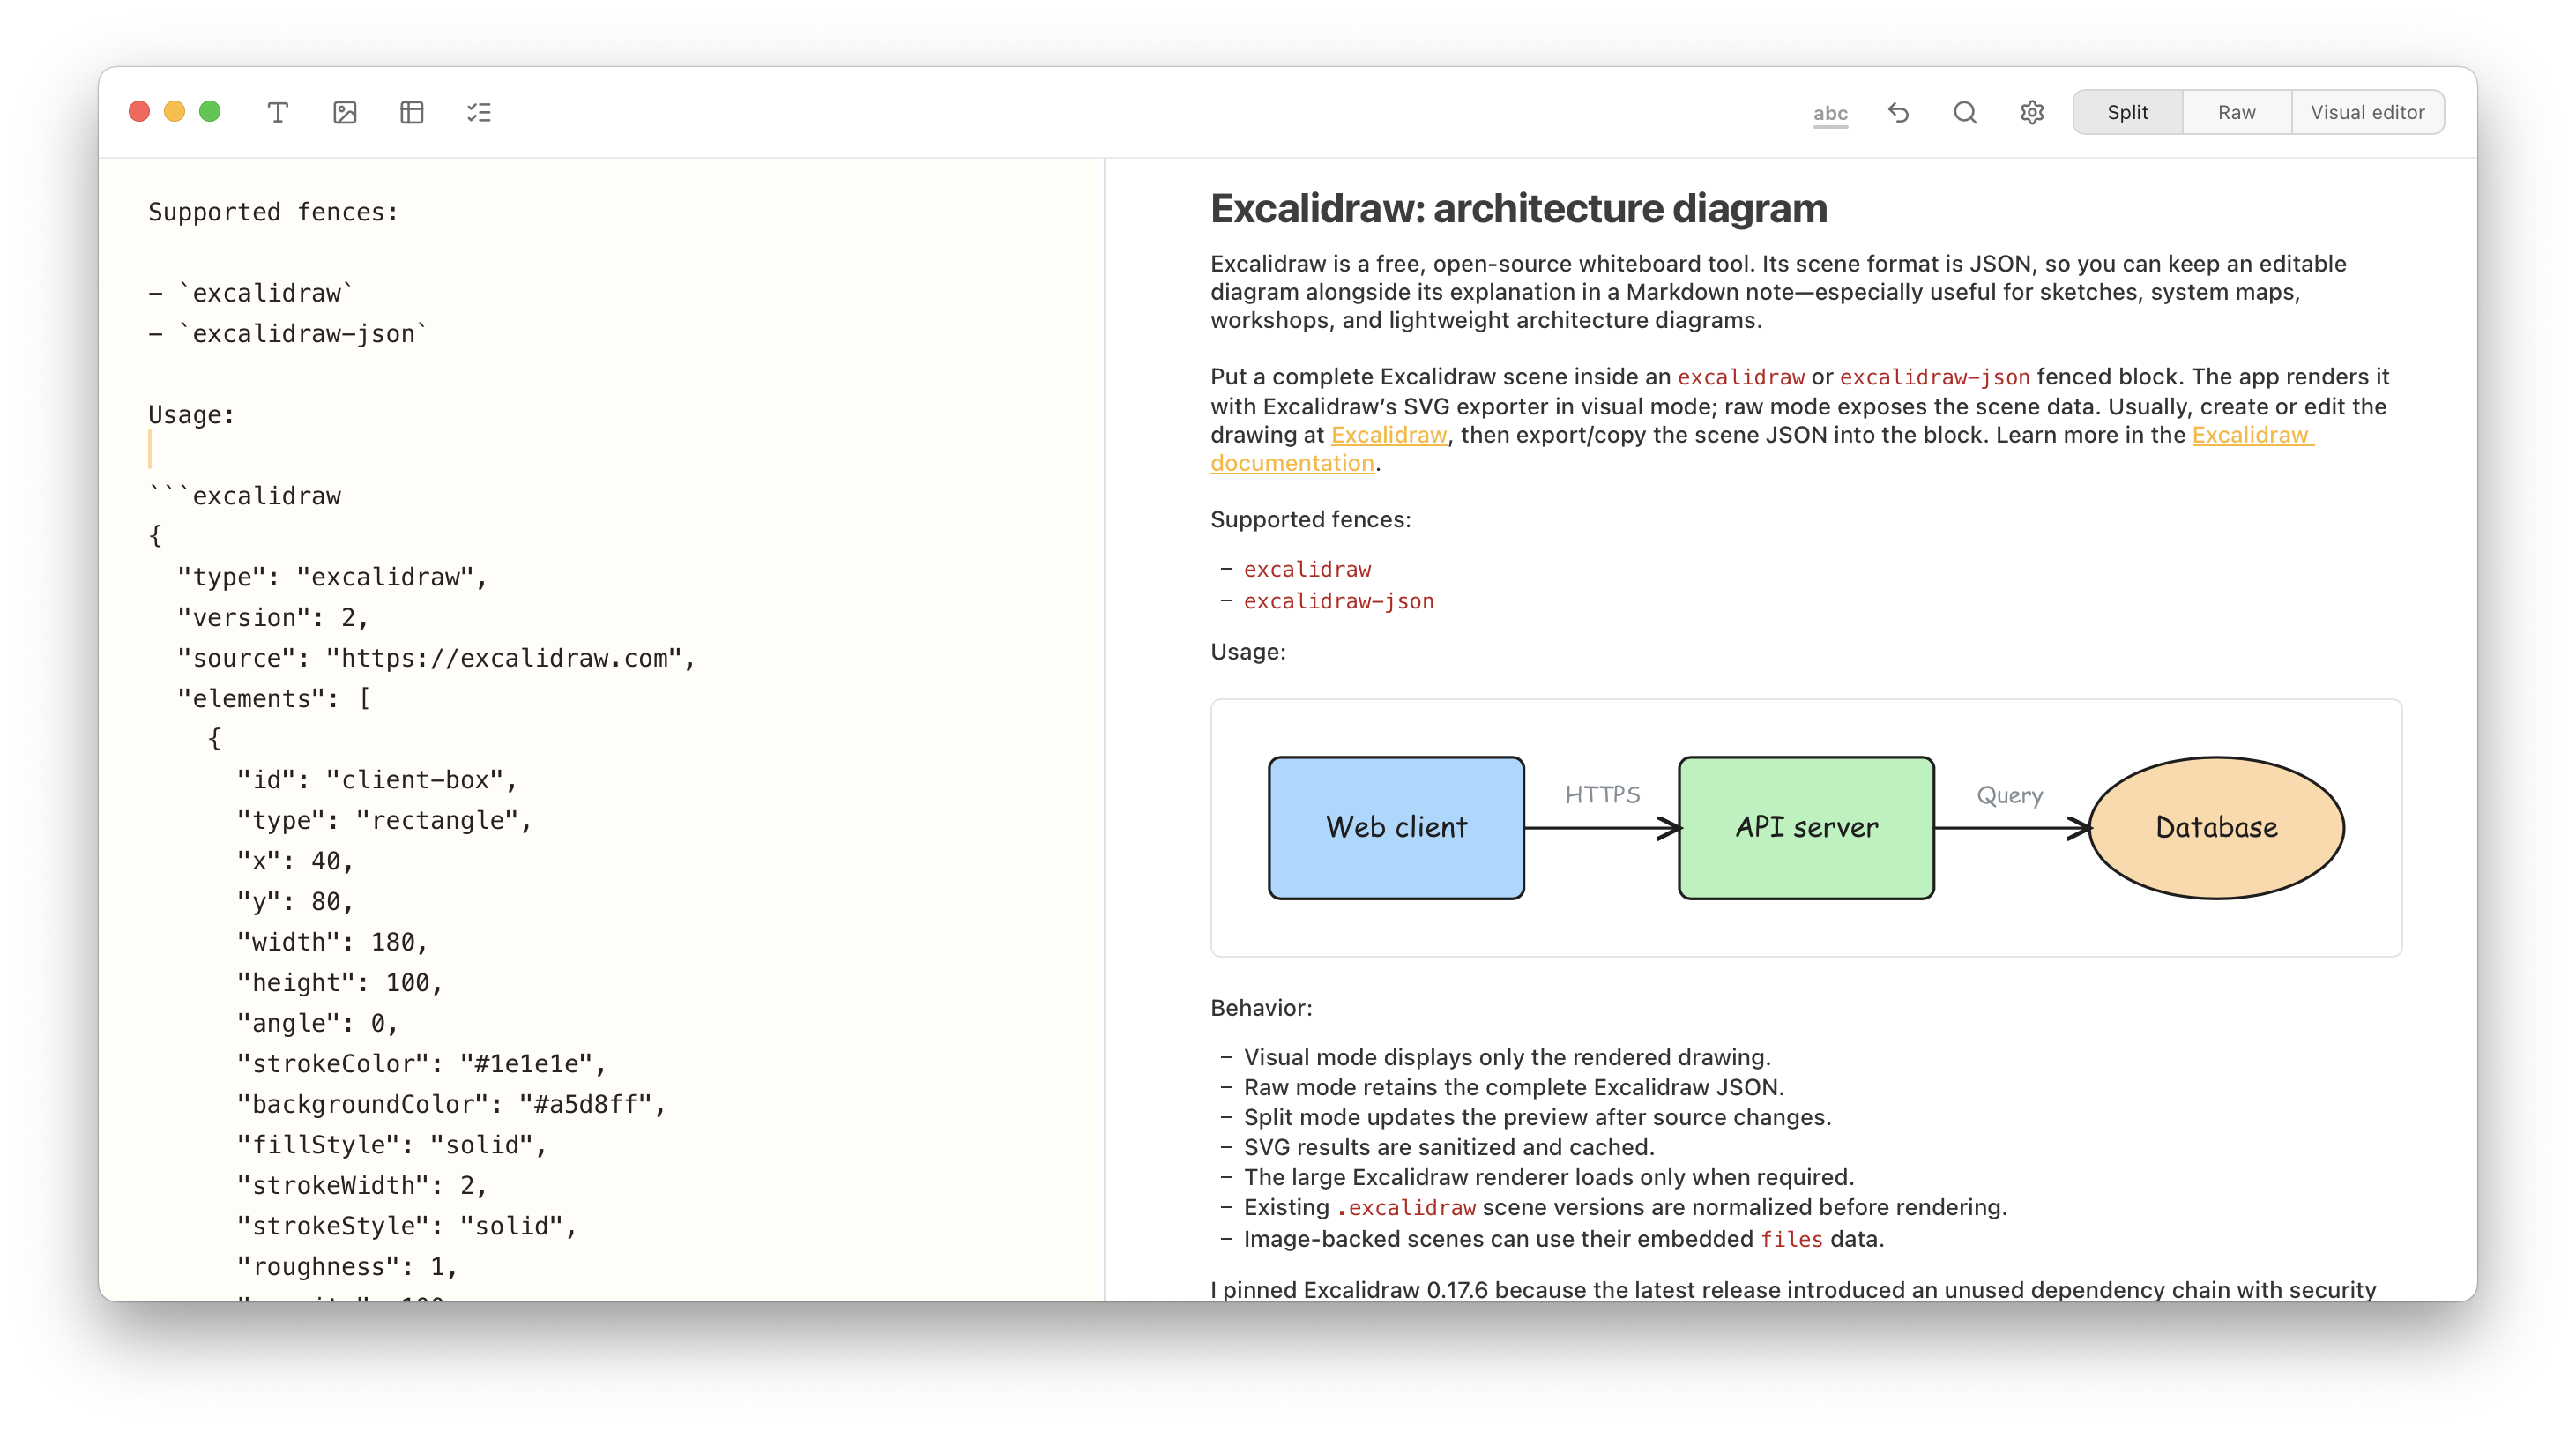Viewport: 2576px width, 1432px height.
Task: Click the "id": "client-box" line
Action: coord(377,779)
